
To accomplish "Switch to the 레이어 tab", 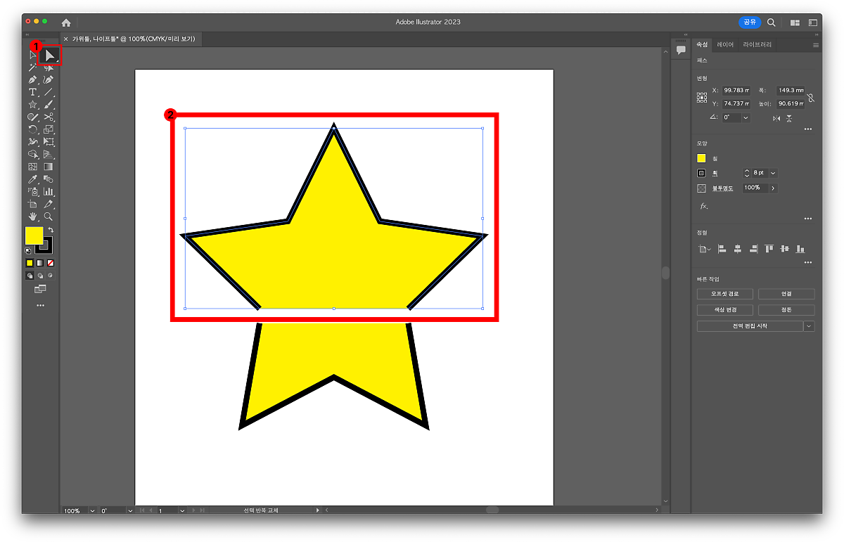I will [725, 44].
